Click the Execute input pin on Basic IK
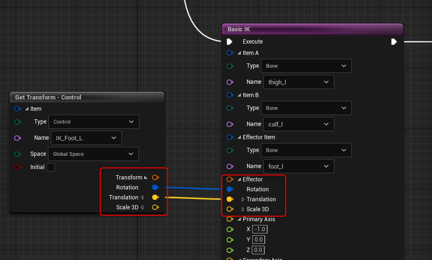The width and height of the screenshot is (432, 260). 229,42
